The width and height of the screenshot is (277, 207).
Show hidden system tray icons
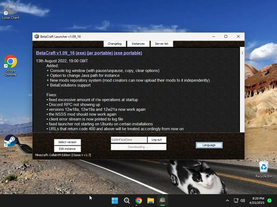coord(227,201)
